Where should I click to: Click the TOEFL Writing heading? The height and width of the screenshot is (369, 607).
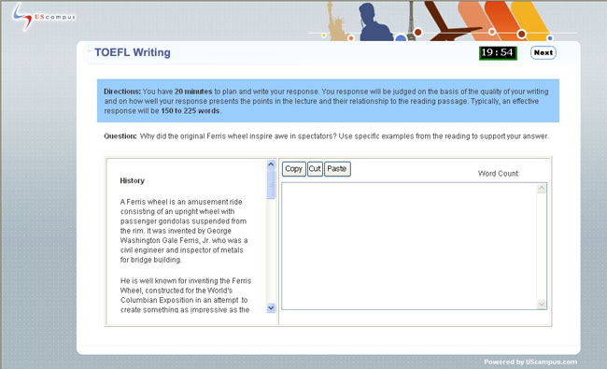click(133, 52)
